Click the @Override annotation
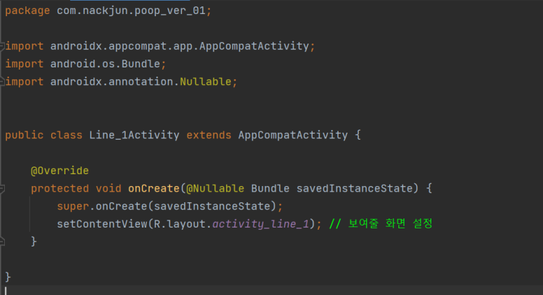543x295 pixels. click(x=60, y=171)
